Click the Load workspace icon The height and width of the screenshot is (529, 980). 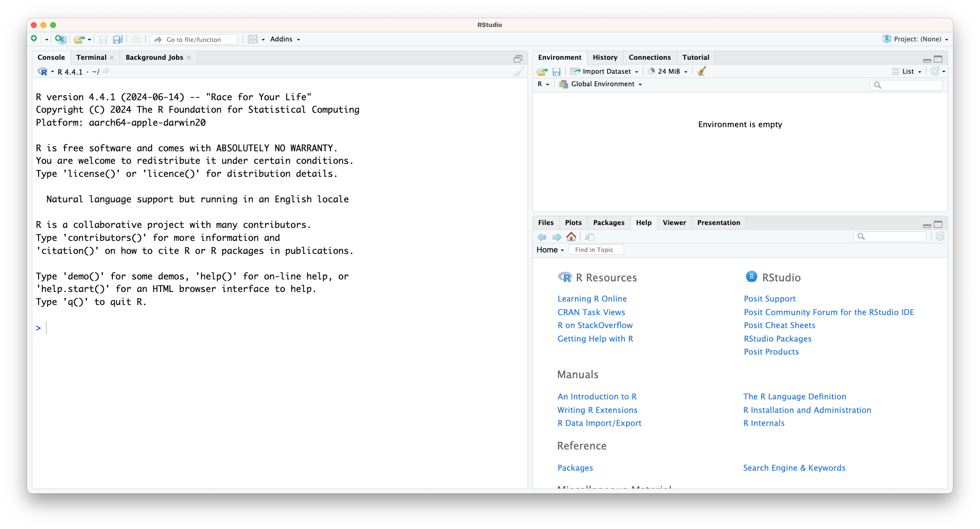tap(542, 71)
